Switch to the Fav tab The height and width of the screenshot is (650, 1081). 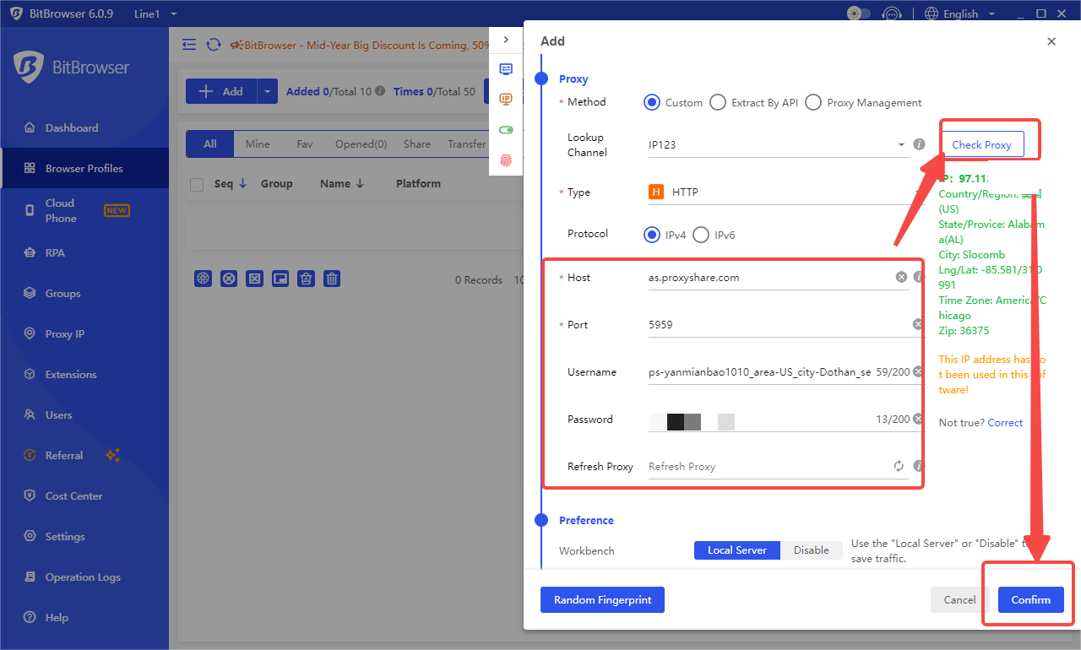305,144
